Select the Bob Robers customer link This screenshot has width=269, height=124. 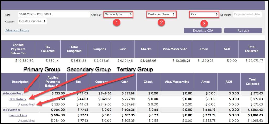coord(18,99)
